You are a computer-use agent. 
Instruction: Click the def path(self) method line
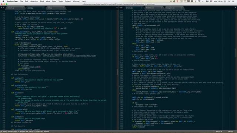18,117
